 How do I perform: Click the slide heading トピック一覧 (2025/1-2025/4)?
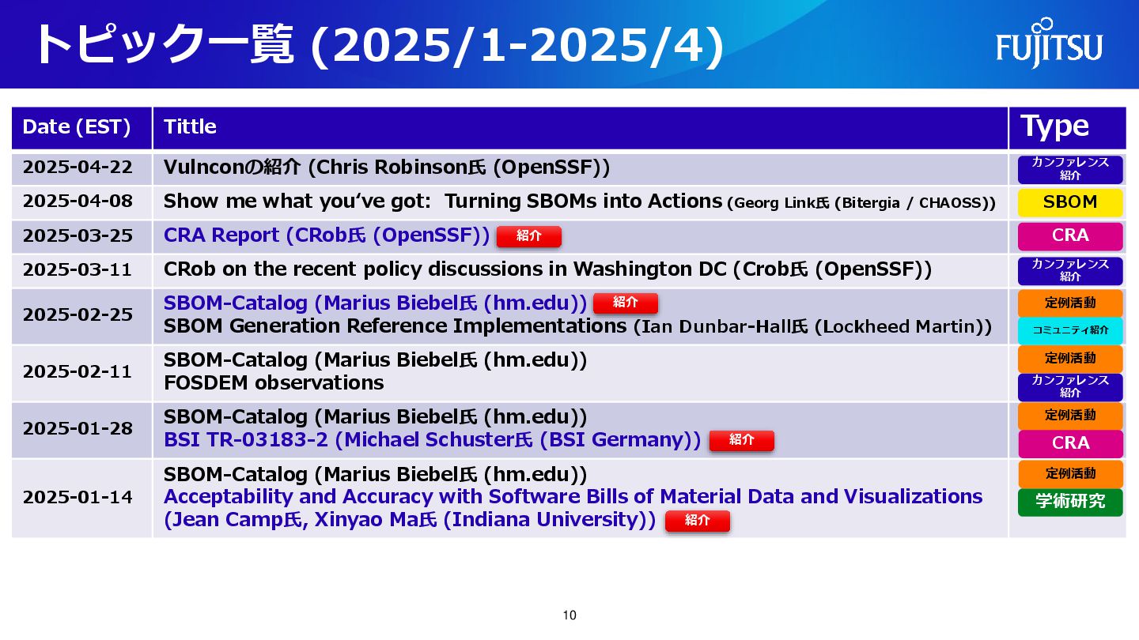click(x=379, y=44)
